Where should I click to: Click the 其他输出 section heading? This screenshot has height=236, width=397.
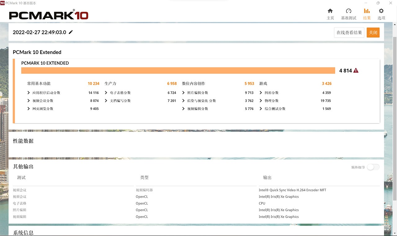[23, 167]
